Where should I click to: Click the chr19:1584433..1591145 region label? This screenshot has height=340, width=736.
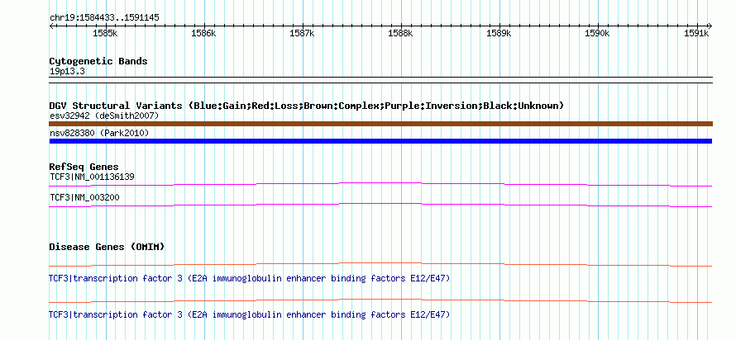pyautogui.click(x=104, y=18)
